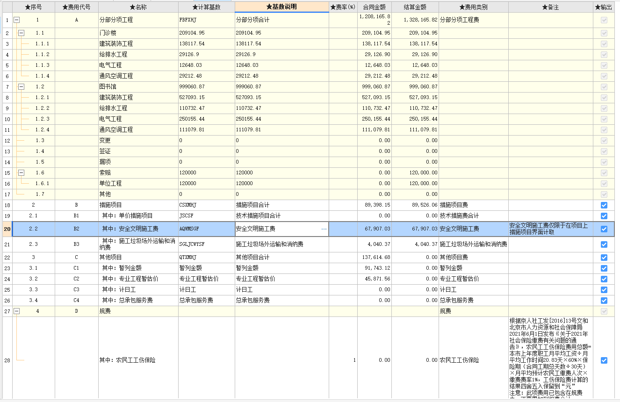This screenshot has height=402, width=620.
Task: Select the 分部分项工程费 category cell
Action: [x=474, y=20]
